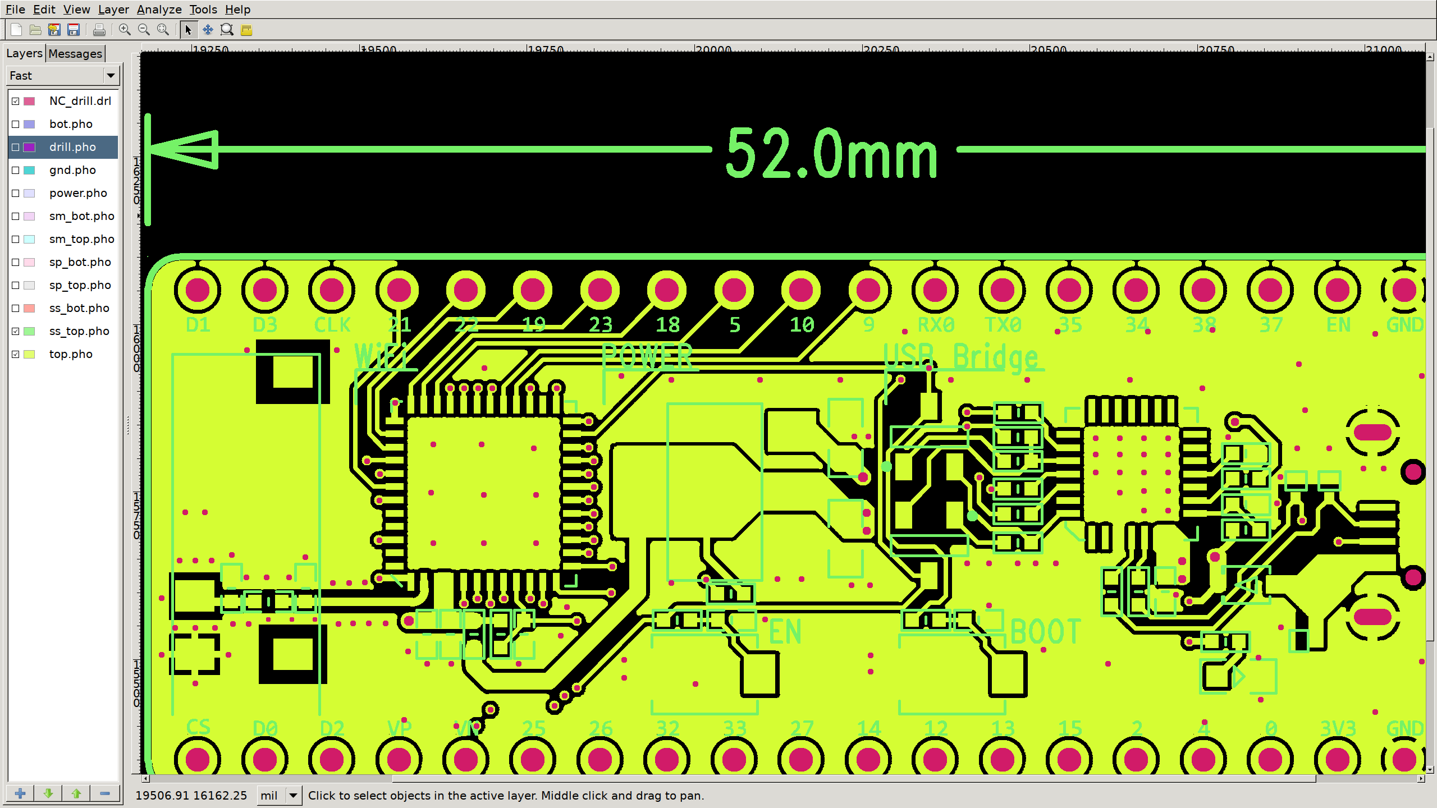Select the sp_top.pho layer name

pyautogui.click(x=80, y=285)
